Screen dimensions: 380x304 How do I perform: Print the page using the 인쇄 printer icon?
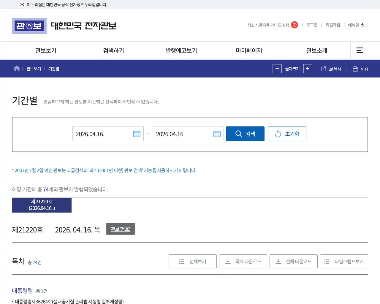(355, 69)
